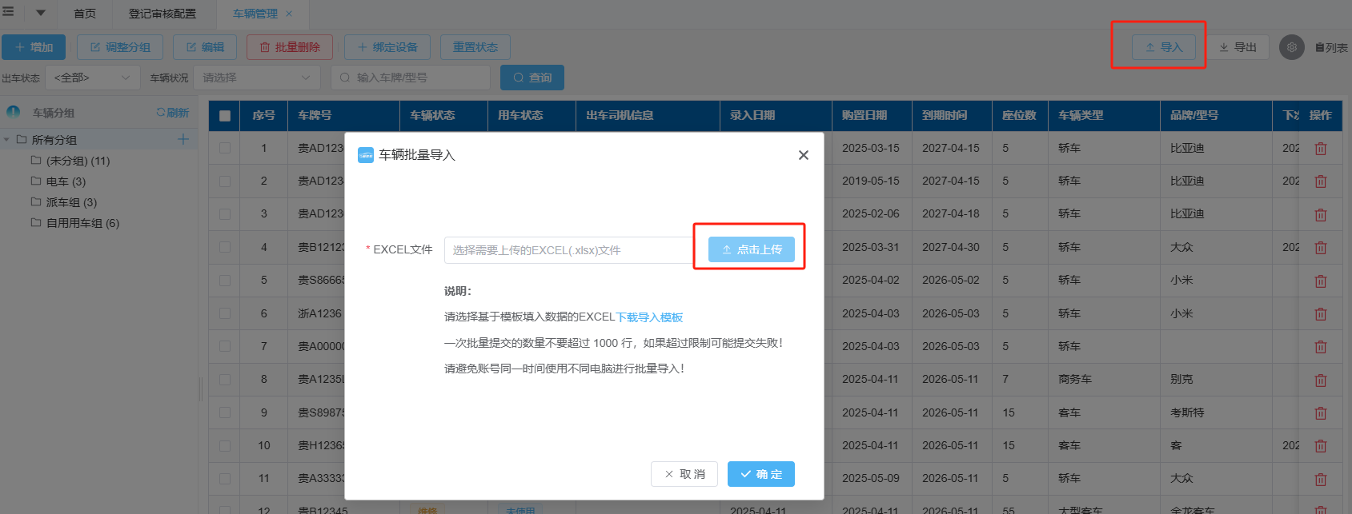Close the 车辆批量导入 dialog with X
The height and width of the screenshot is (514, 1352).
pos(803,155)
